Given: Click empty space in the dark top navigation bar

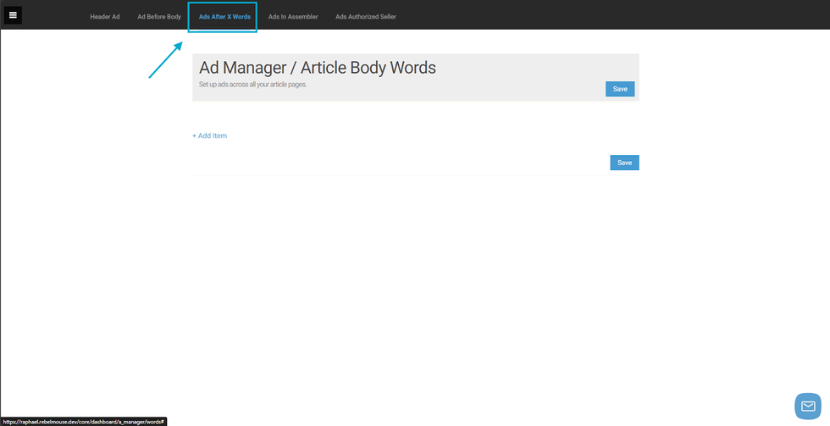Looking at the screenshot, I should [x=593, y=15].
